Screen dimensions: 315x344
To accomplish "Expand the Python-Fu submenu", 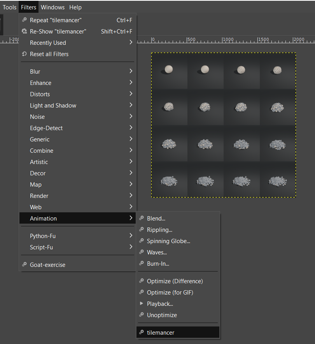I will point(43,236).
